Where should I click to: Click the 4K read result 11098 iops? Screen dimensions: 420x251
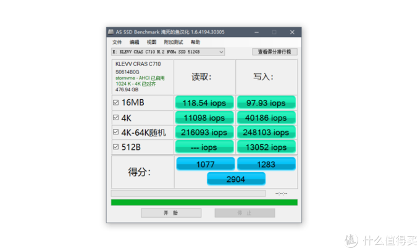(204, 118)
